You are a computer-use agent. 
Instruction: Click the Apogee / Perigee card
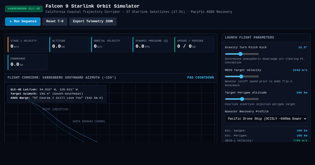tap(194, 45)
